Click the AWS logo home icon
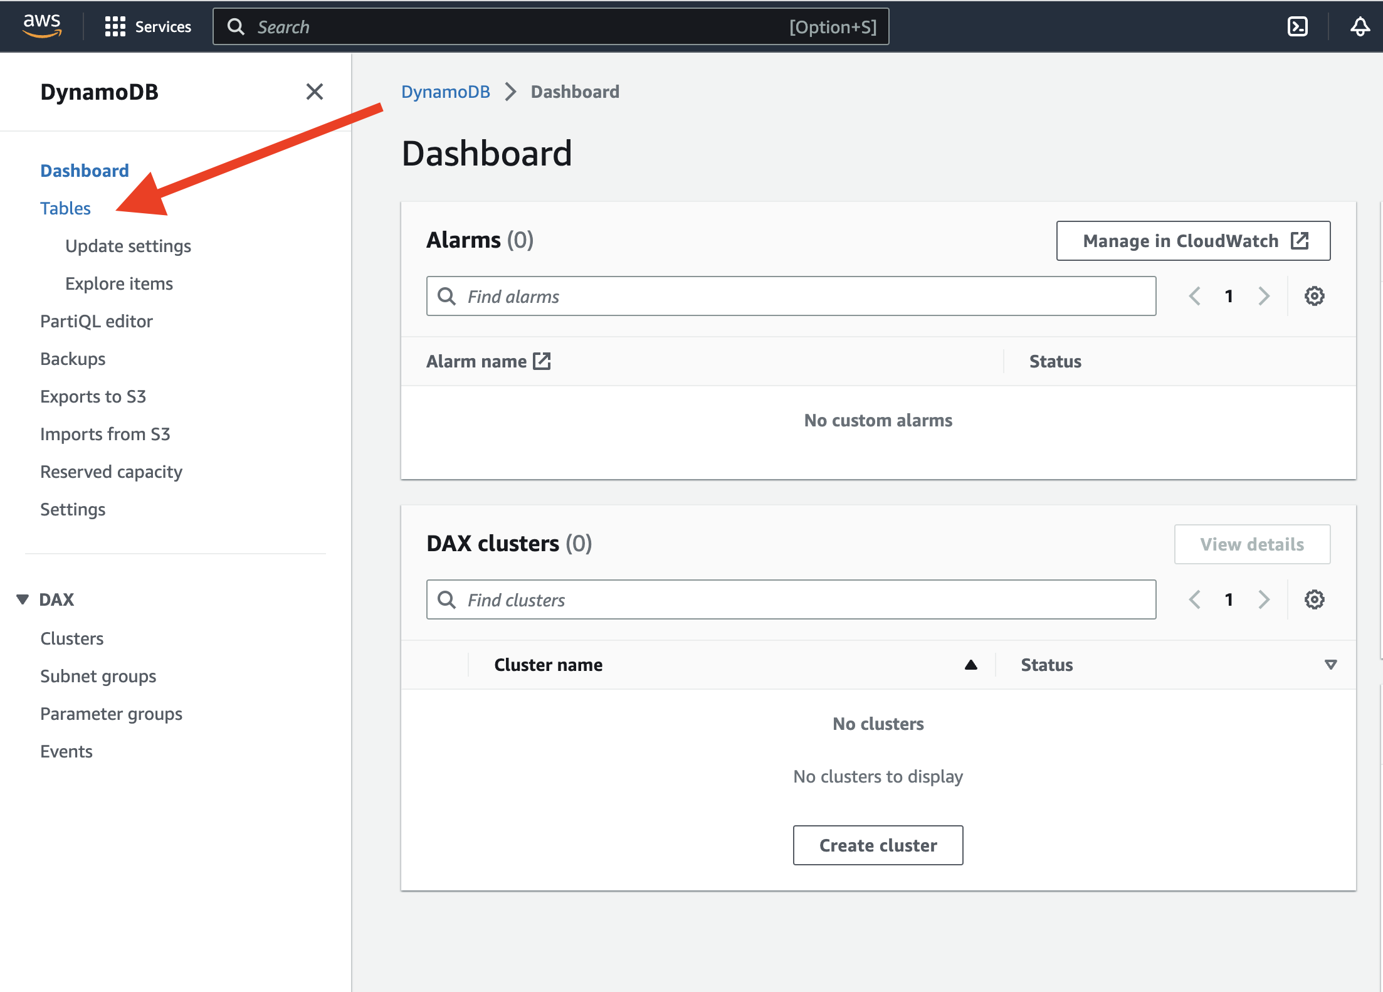This screenshot has height=992, width=1383. tap(42, 26)
